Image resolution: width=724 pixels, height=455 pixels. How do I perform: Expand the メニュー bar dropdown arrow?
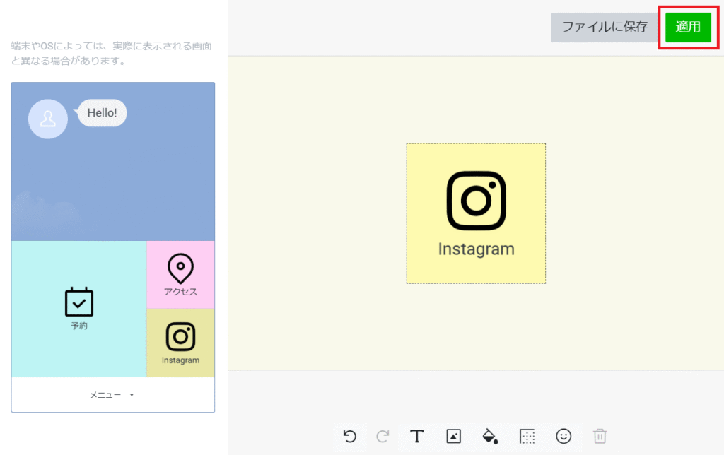point(132,396)
